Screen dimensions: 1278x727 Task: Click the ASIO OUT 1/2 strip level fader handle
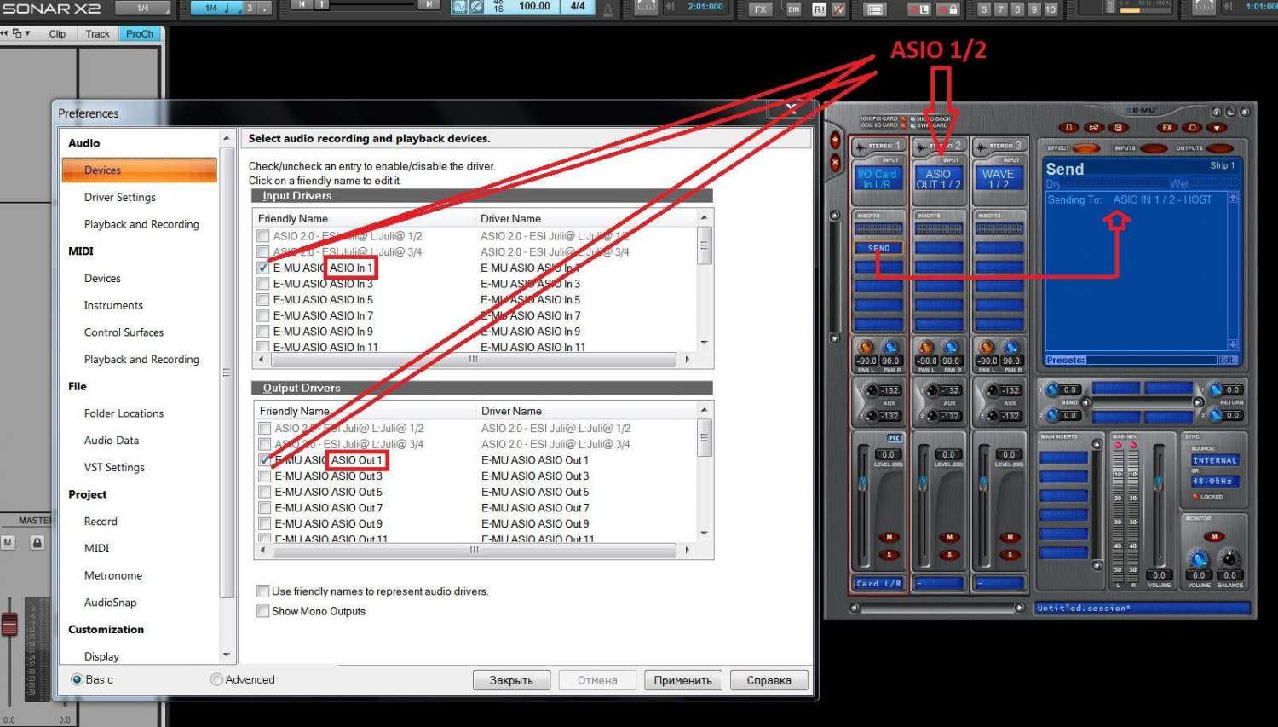tap(924, 483)
